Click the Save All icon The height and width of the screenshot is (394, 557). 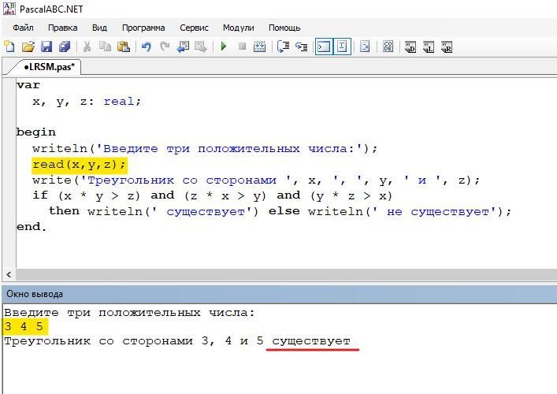pyautogui.click(x=65, y=46)
